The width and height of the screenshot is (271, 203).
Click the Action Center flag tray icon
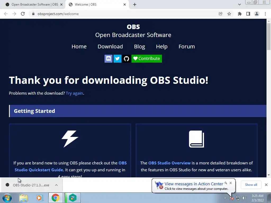[x=231, y=198]
